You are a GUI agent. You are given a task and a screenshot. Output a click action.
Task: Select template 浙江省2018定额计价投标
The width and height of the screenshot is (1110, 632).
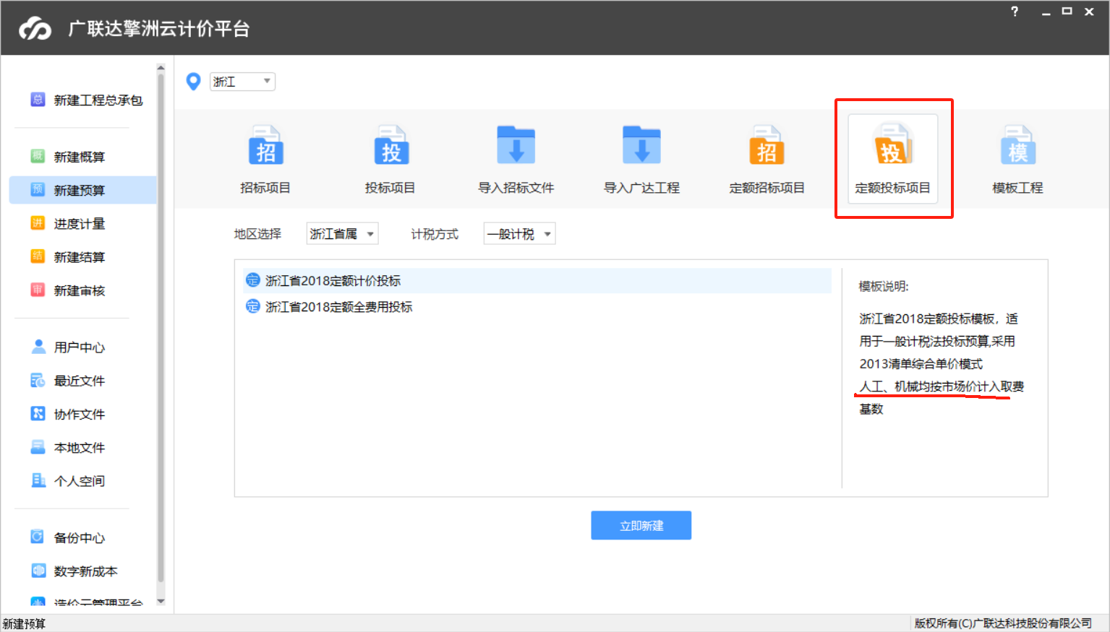pyautogui.click(x=536, y=280)
